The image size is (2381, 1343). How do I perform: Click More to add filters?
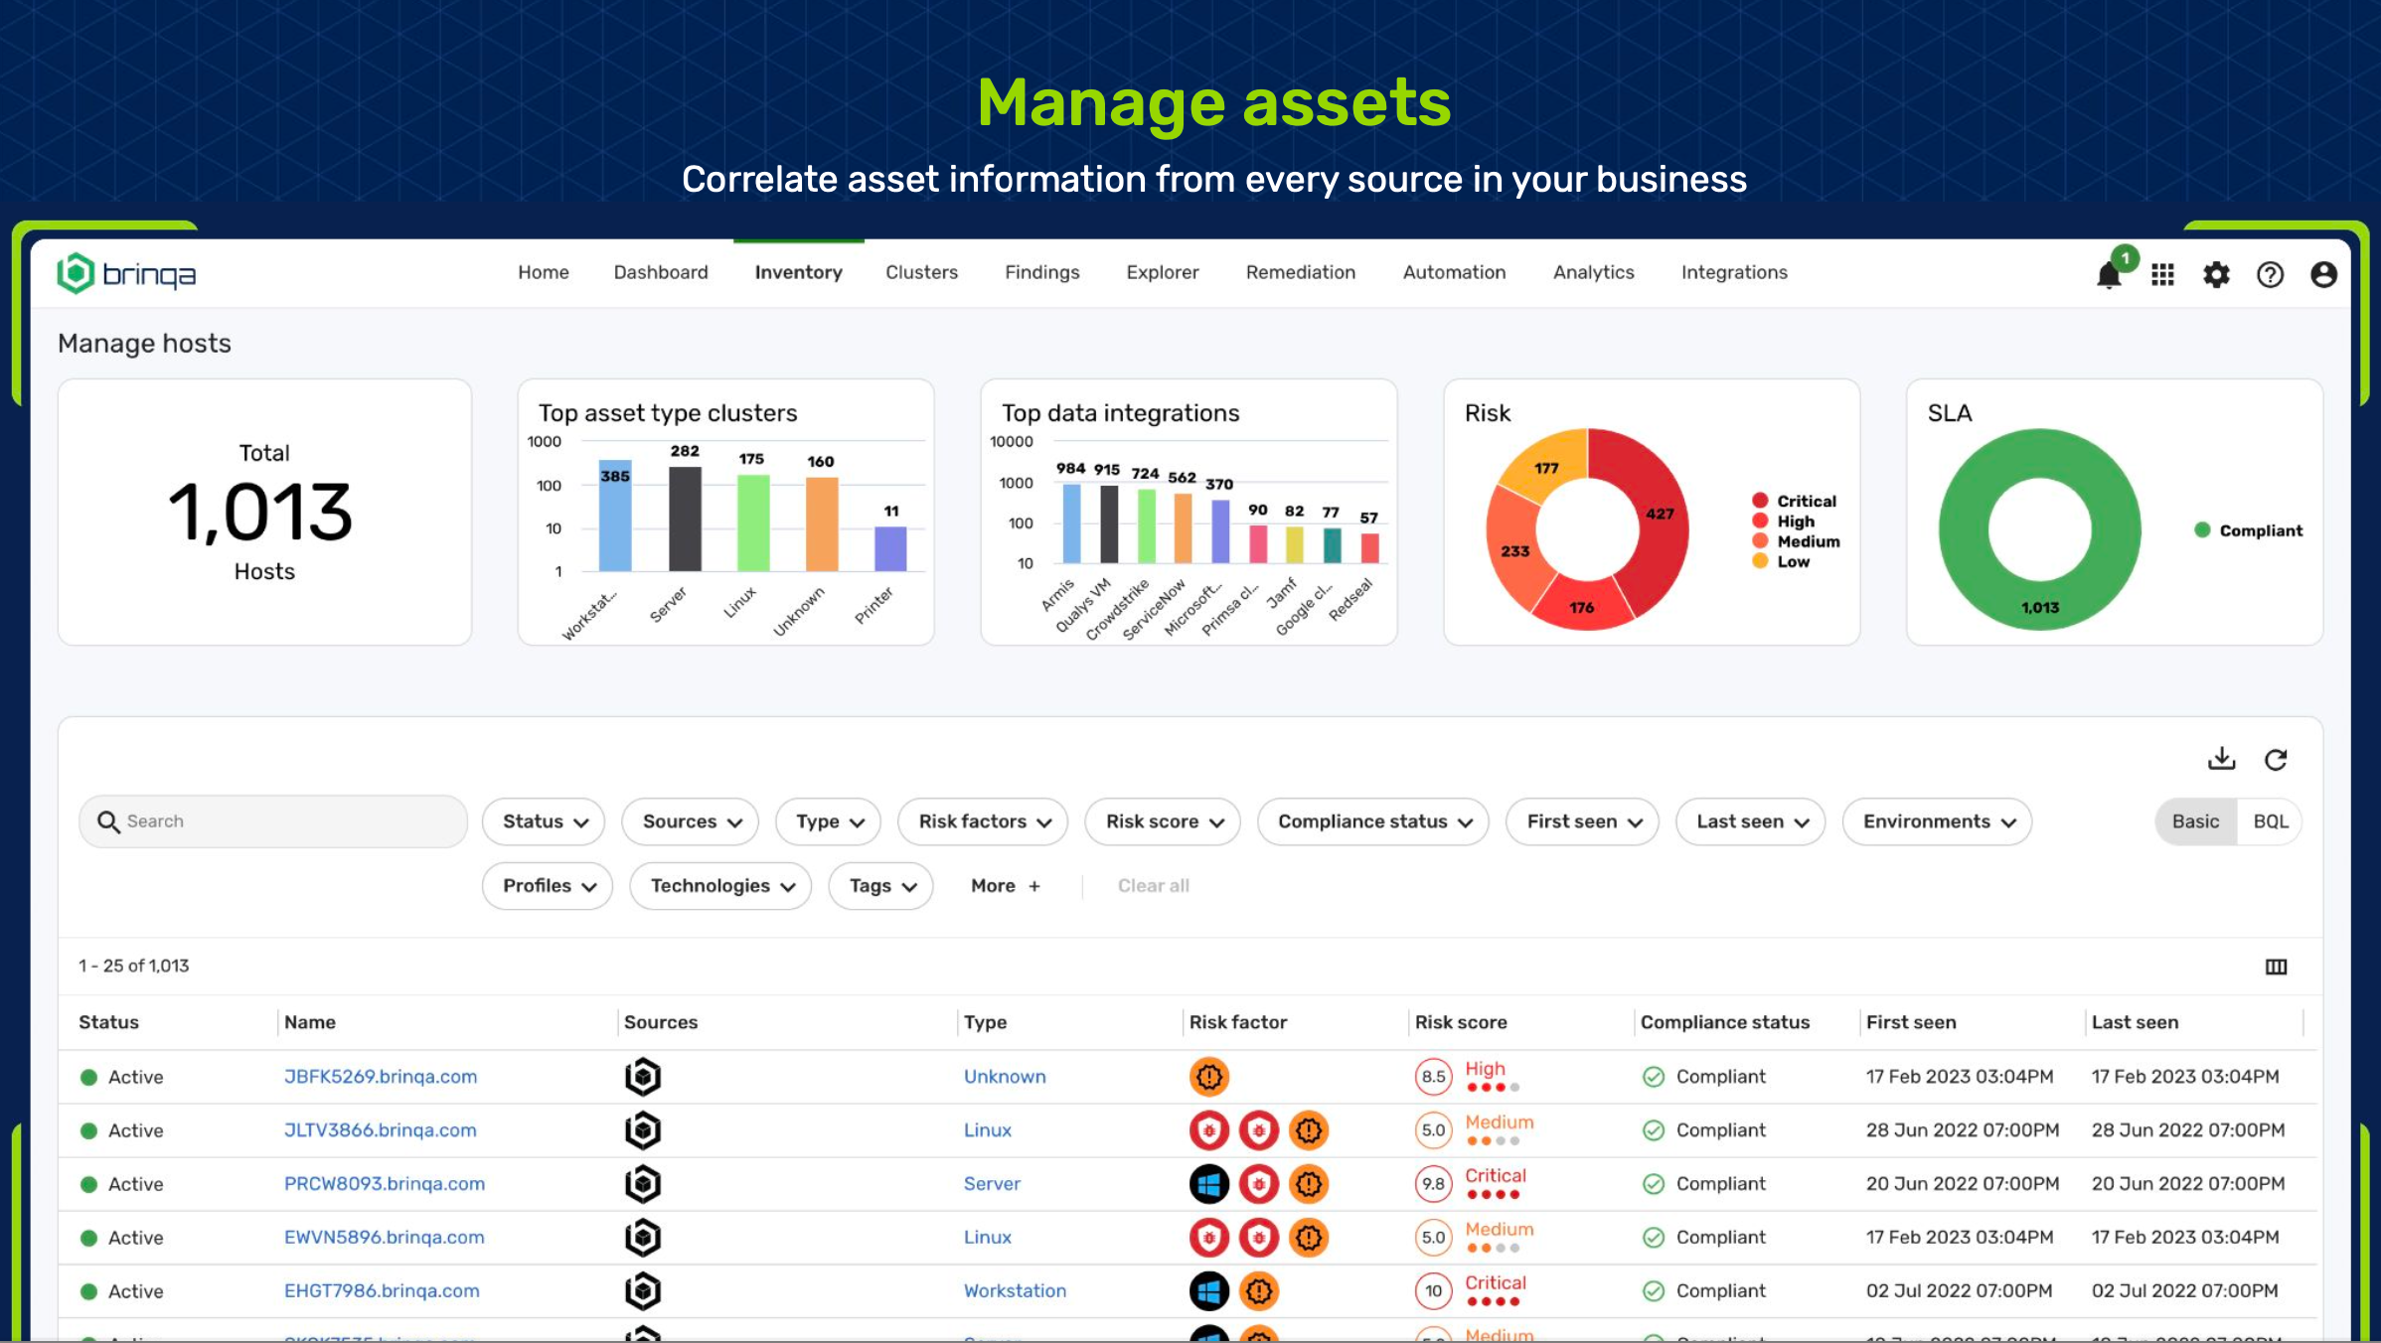pyautogui.click(x=1005, y=886)
